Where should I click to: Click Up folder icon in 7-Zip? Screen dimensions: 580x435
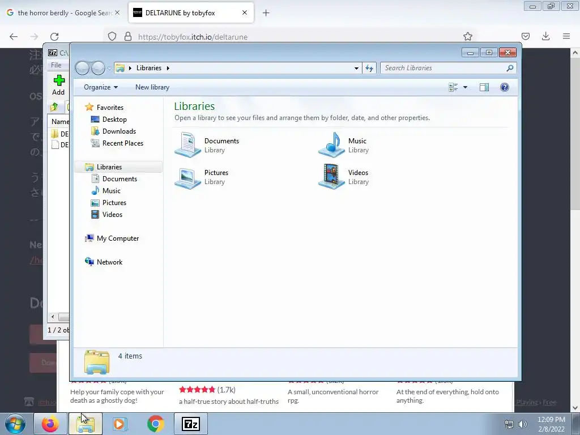click(54, 107)
